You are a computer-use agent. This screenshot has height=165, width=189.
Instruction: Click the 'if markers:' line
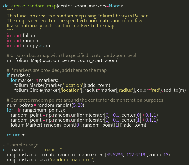click(x=18, y=75)
